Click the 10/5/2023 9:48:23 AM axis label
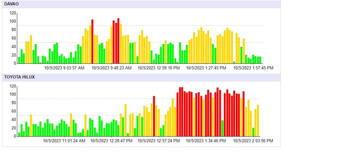The height and width of the screenshot is (151, 346). point(112,68)
